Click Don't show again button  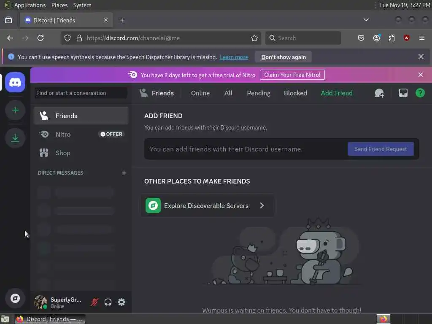283,57
